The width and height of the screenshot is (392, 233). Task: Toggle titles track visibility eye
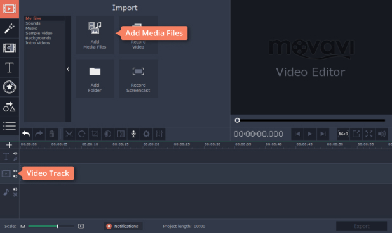tap(15, 153)
